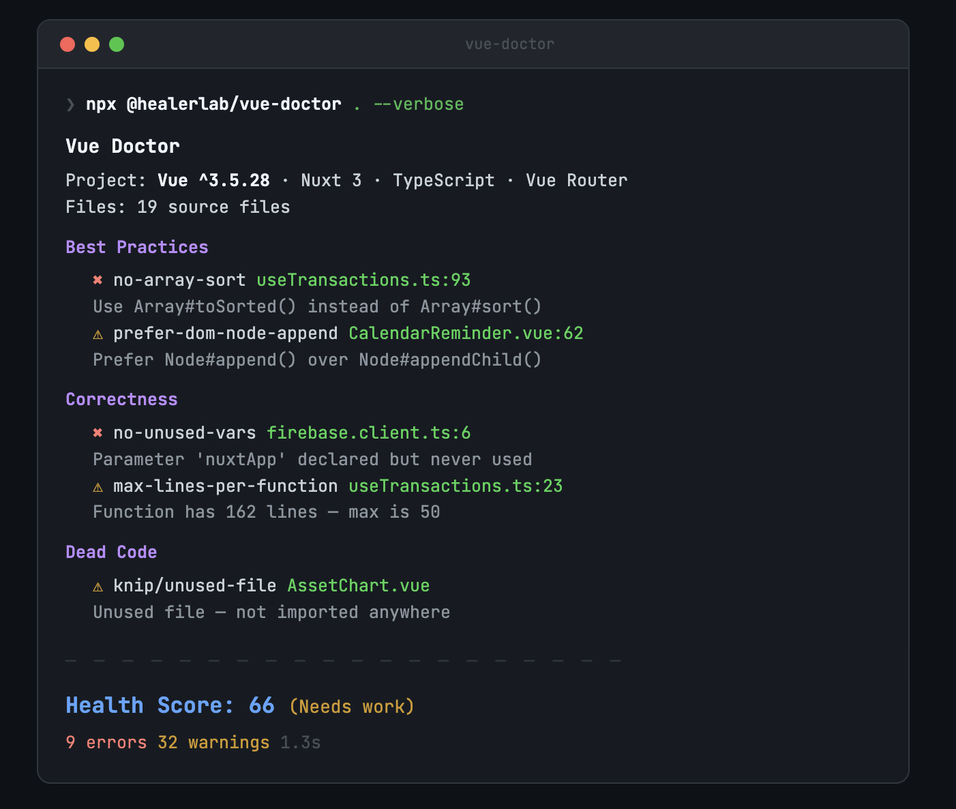
Task: Click the warning icon beside knip/unused-file
Action: pos(98,586)
